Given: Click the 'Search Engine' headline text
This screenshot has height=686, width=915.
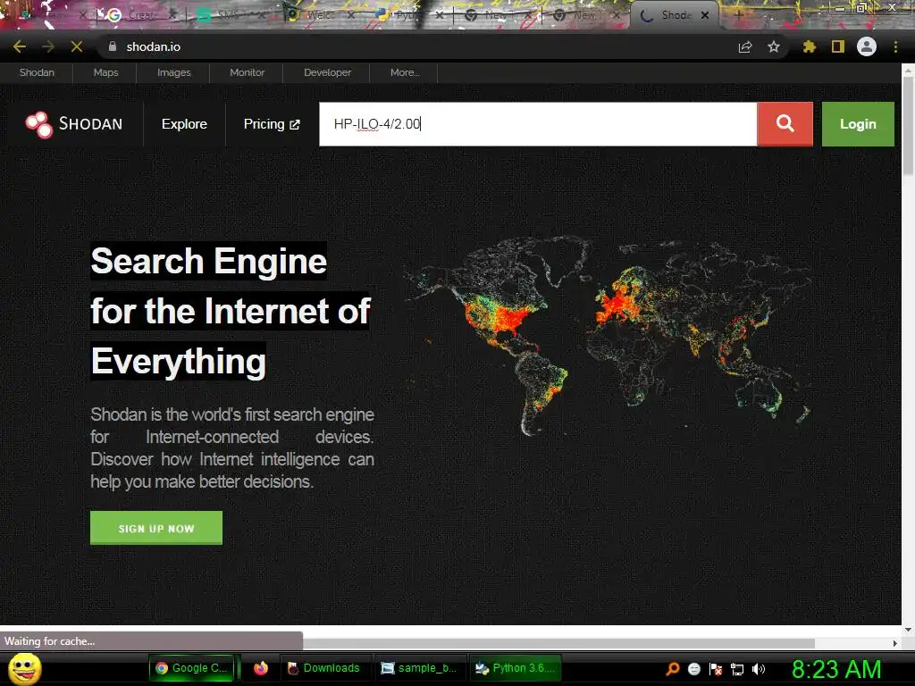Looking at the screenshot, I should tap(209, 261).
